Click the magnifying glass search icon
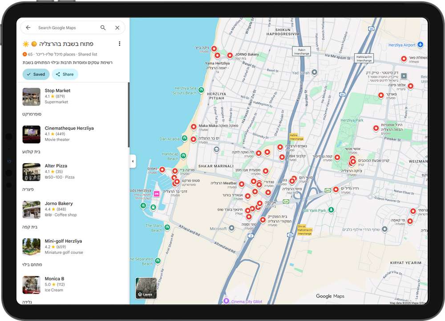The width and height of the screenshot is (445, 321). tap(103, 28)
